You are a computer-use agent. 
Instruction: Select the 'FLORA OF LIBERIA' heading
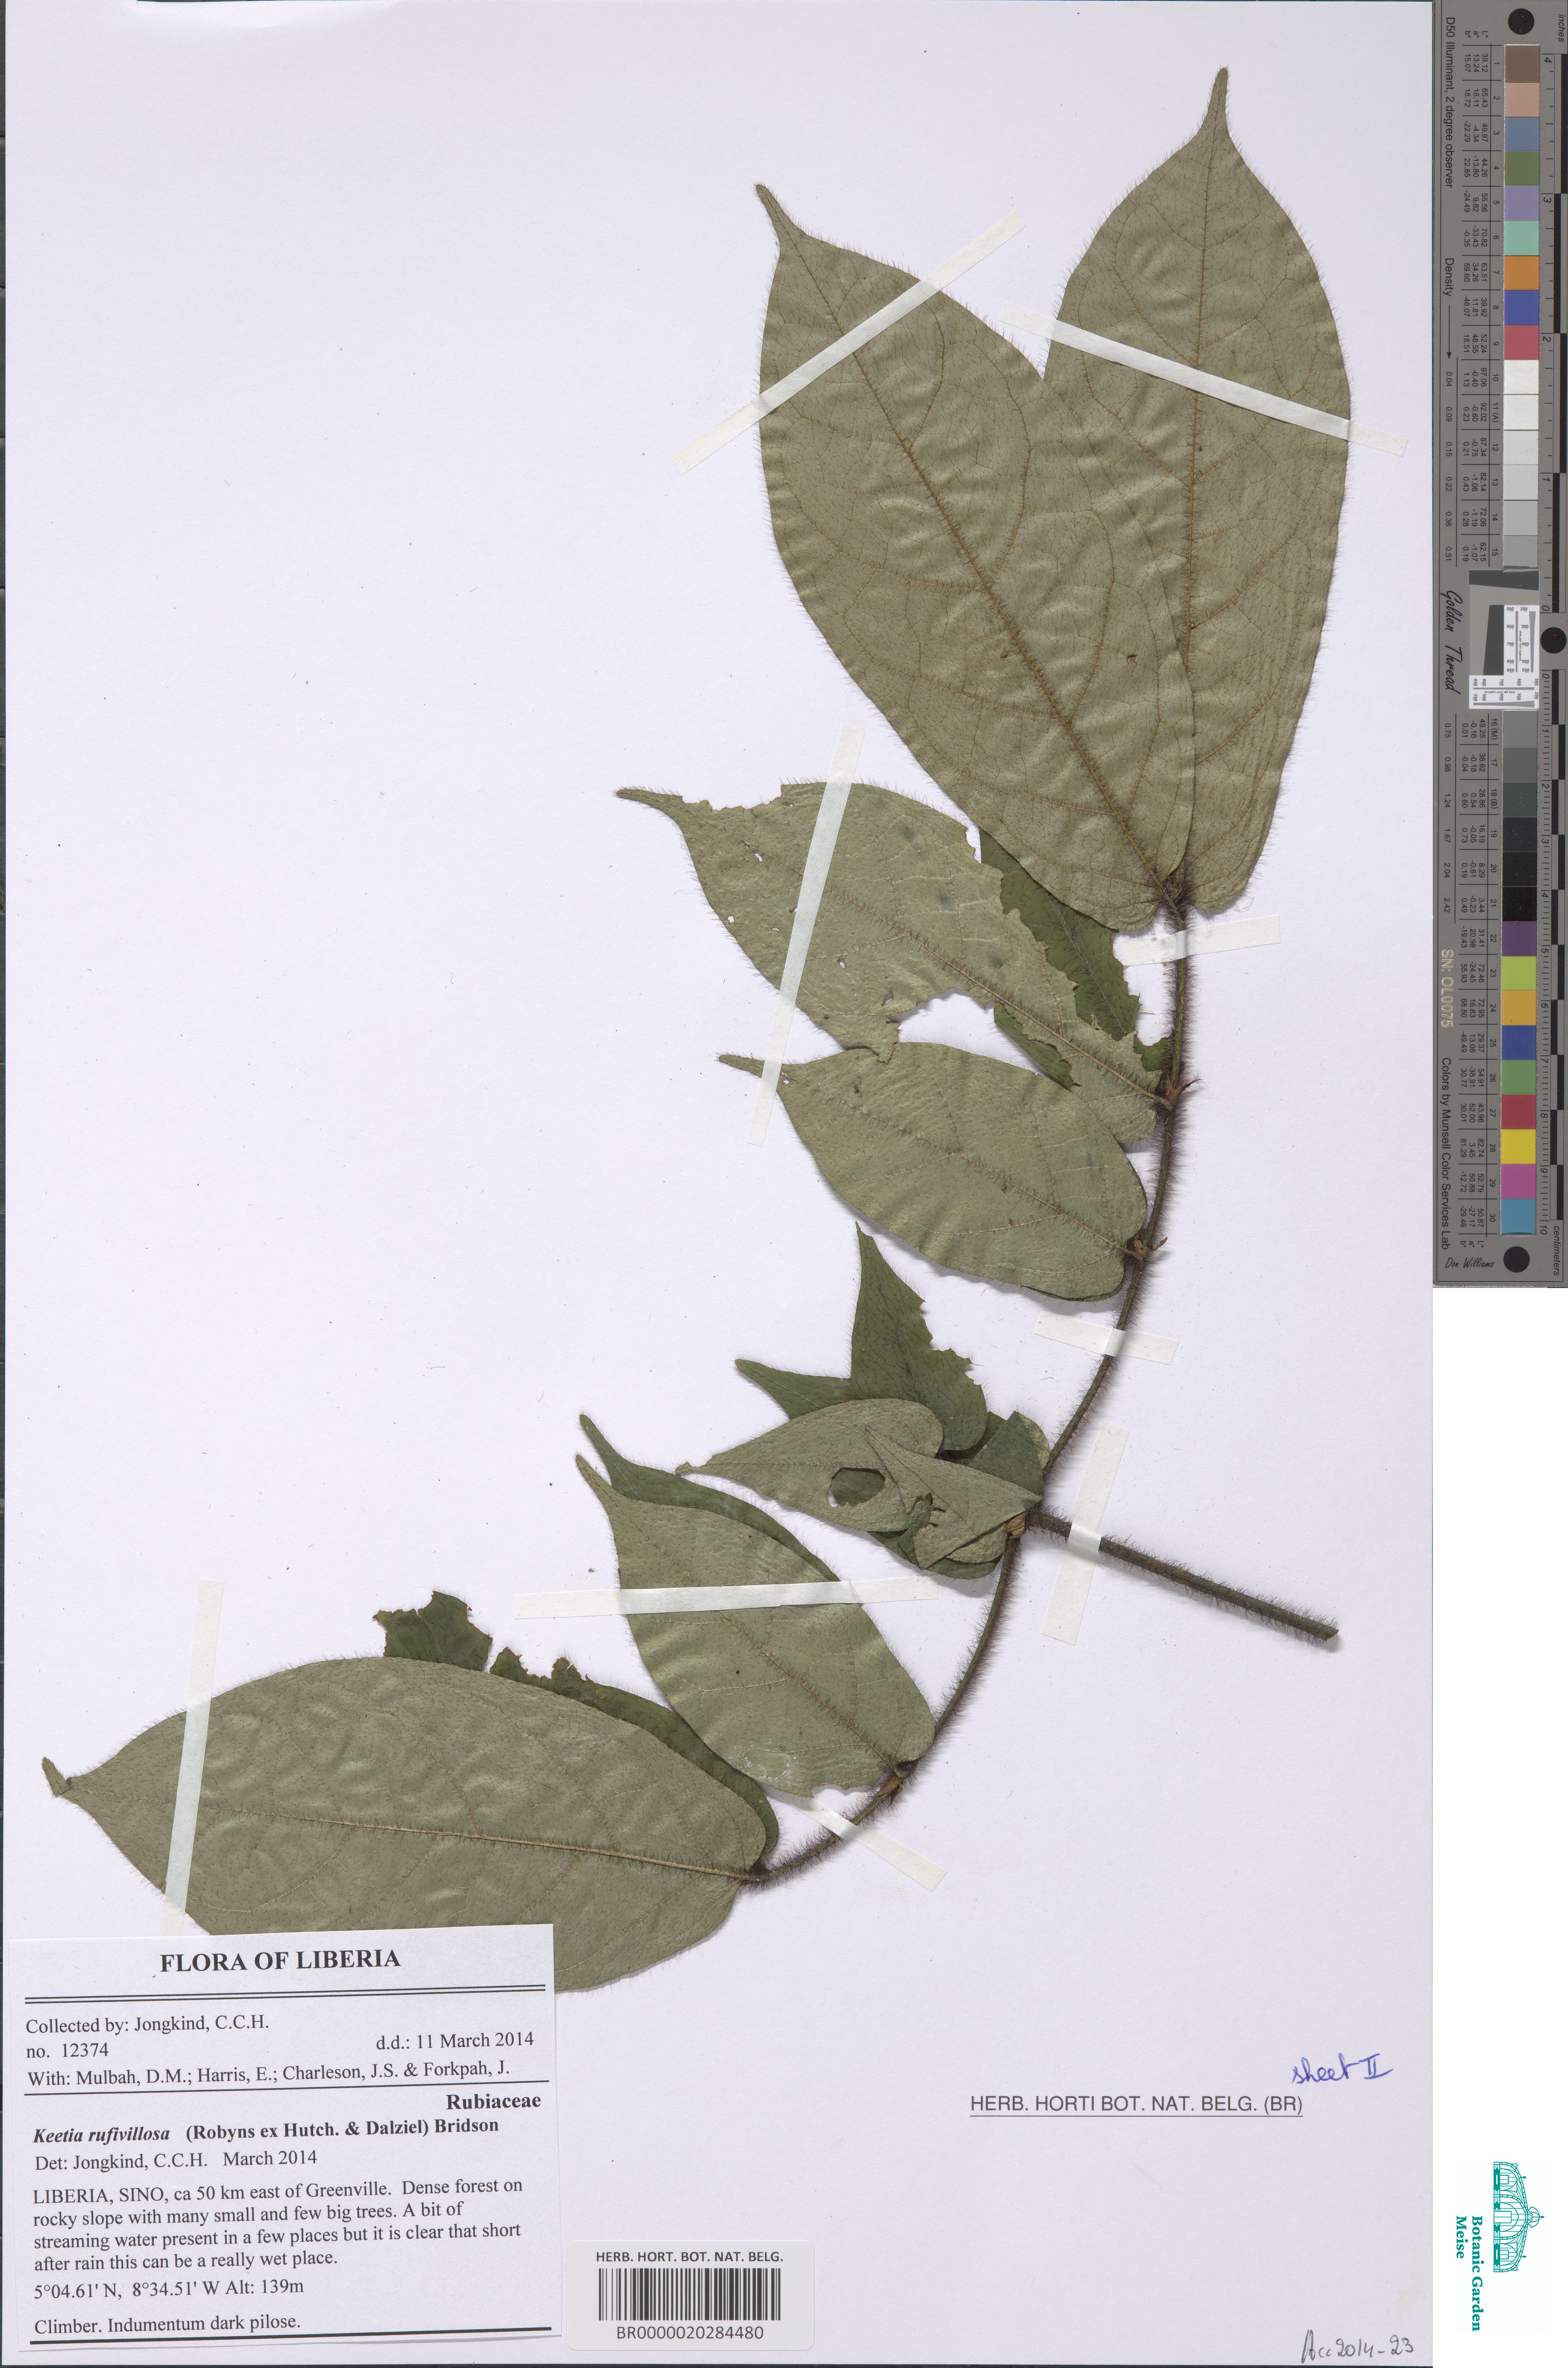[x=280, y=1960]
